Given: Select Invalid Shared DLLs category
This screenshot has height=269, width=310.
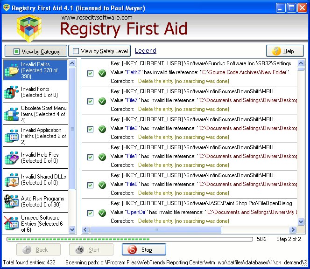Looking at the screenshot, I should (35, 179).
